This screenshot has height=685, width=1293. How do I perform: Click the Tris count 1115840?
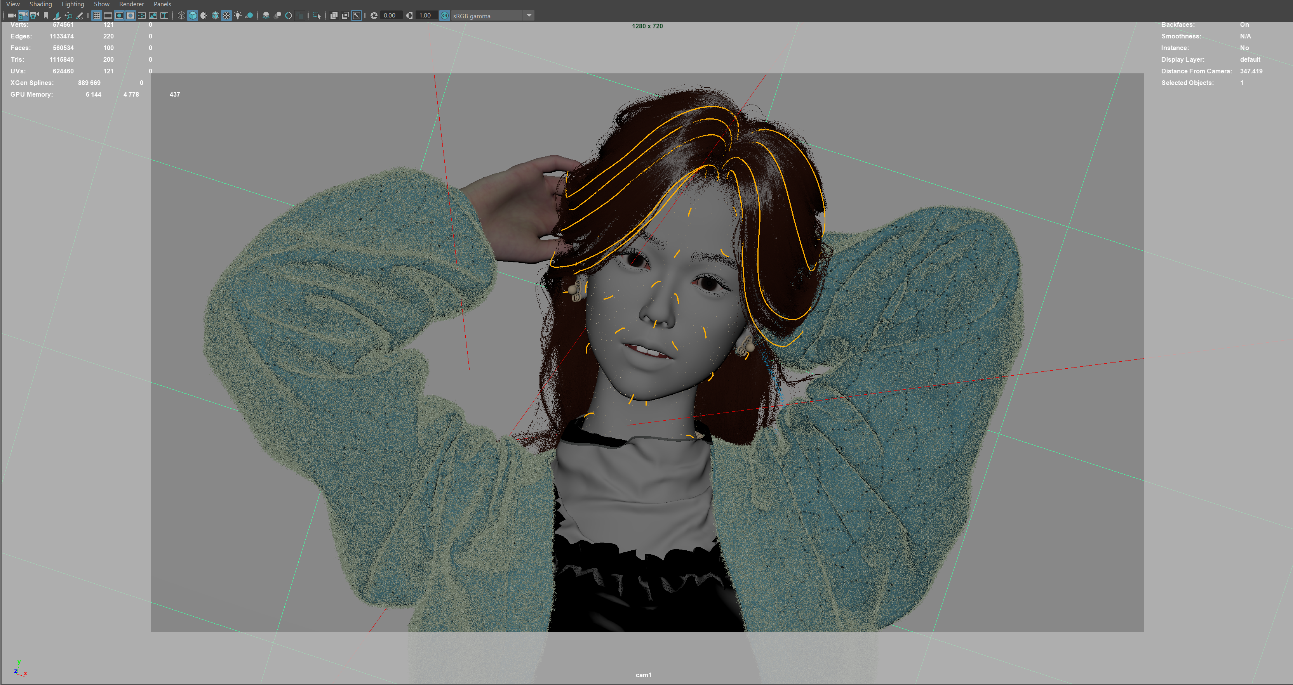point(61,59)
